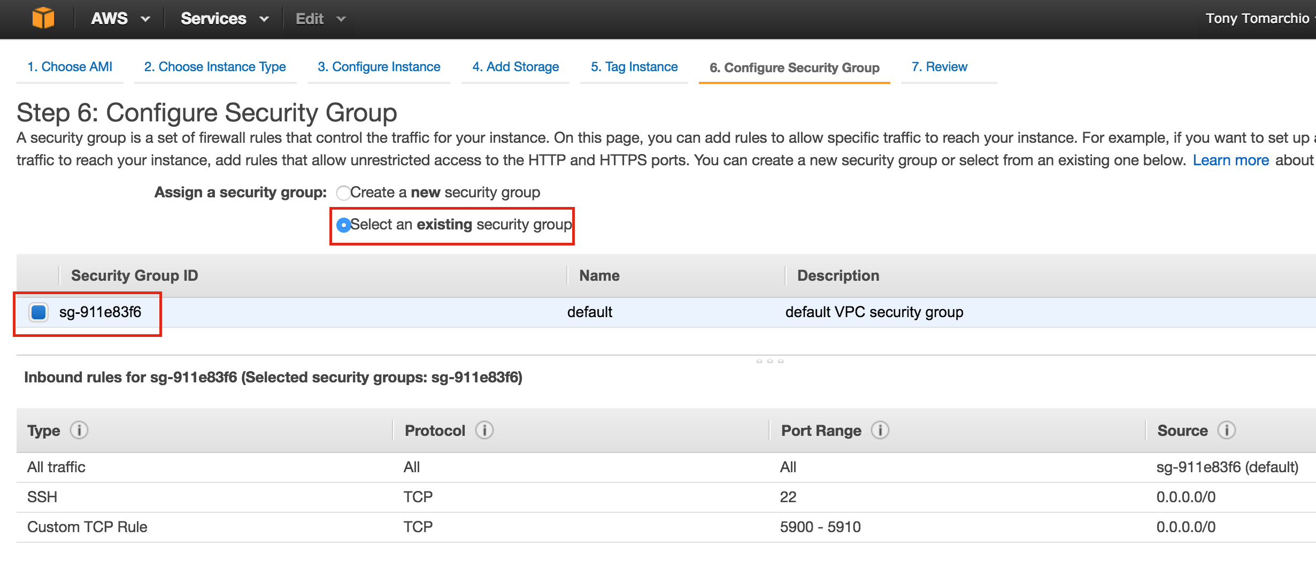The height and width of the screenshot is (561, 1316).
Task: Expand the Services dropdown menu
Action: click(x=225, y=19)
